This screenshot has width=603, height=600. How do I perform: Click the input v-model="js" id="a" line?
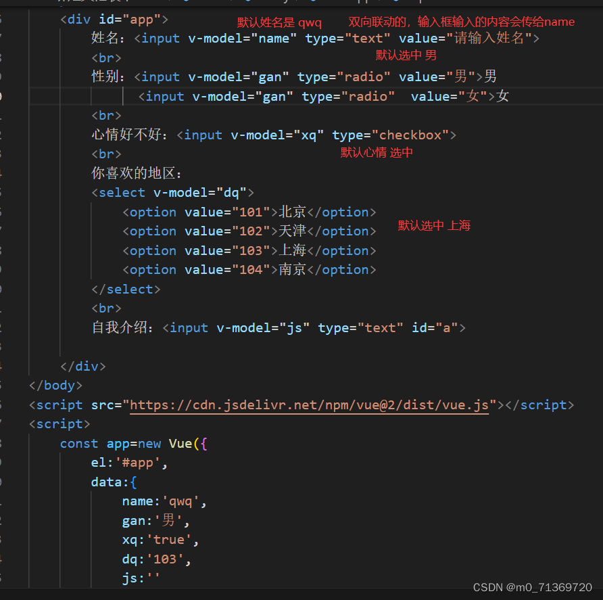pos(279,328)
